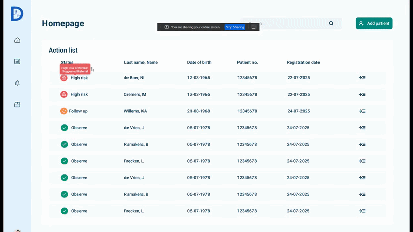Click the Stop Sharing button

[x=235, y=27]
